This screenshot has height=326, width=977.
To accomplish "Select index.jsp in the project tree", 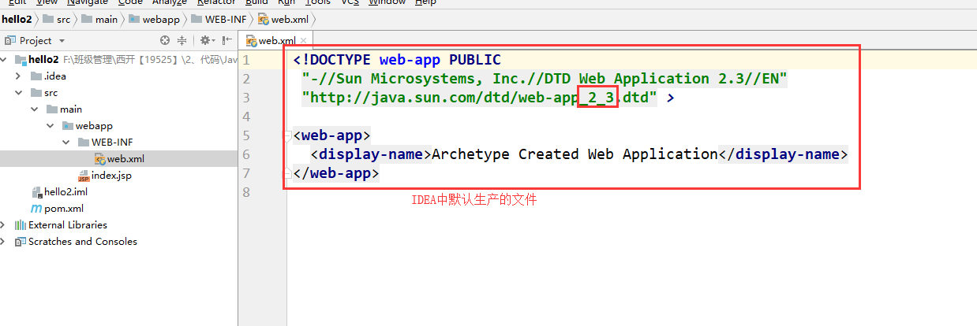I will point(110,176).
